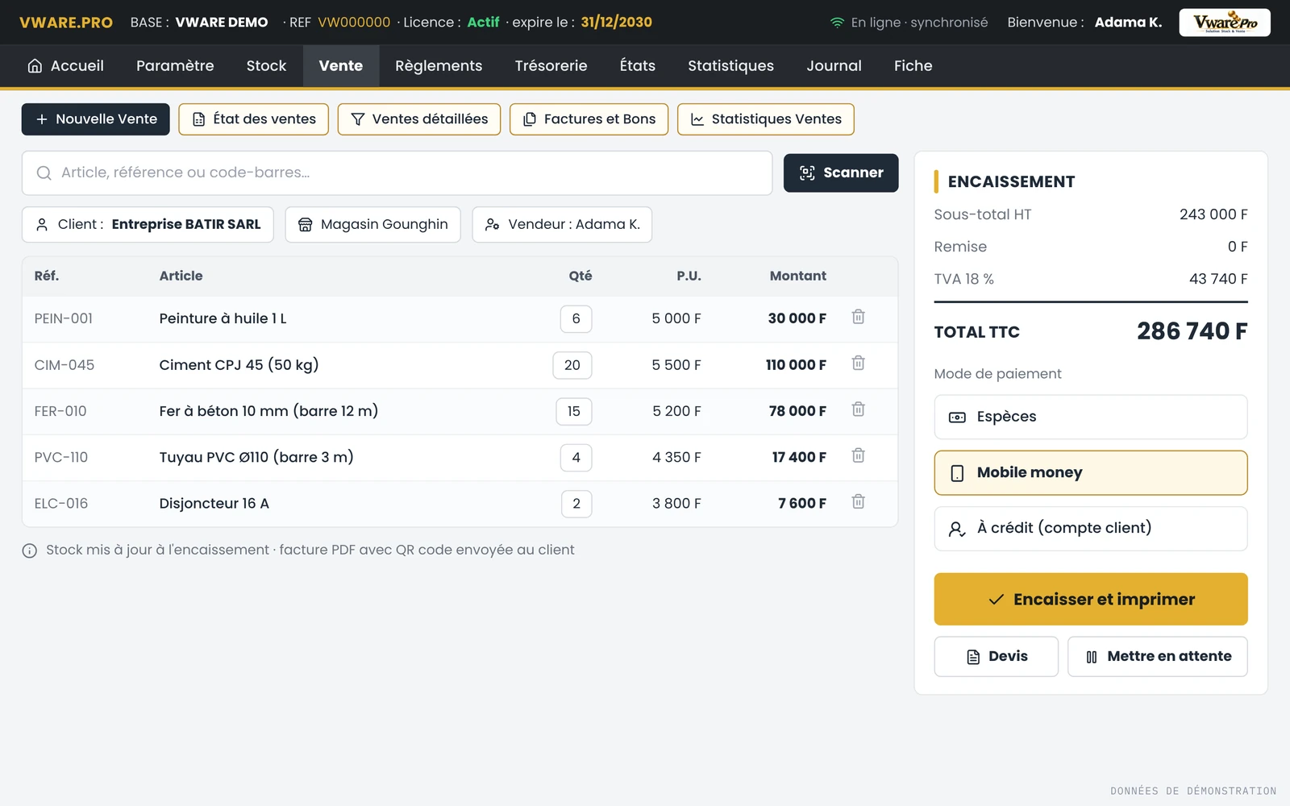Viewport: 1290px width, 806px height.
Task: Edit quantity 15 for Fer à béton
Action: tap(574, 411)
